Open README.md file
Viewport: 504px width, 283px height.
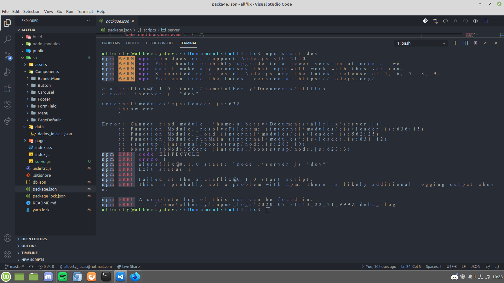pyautogui.click(x=55, y=203)
